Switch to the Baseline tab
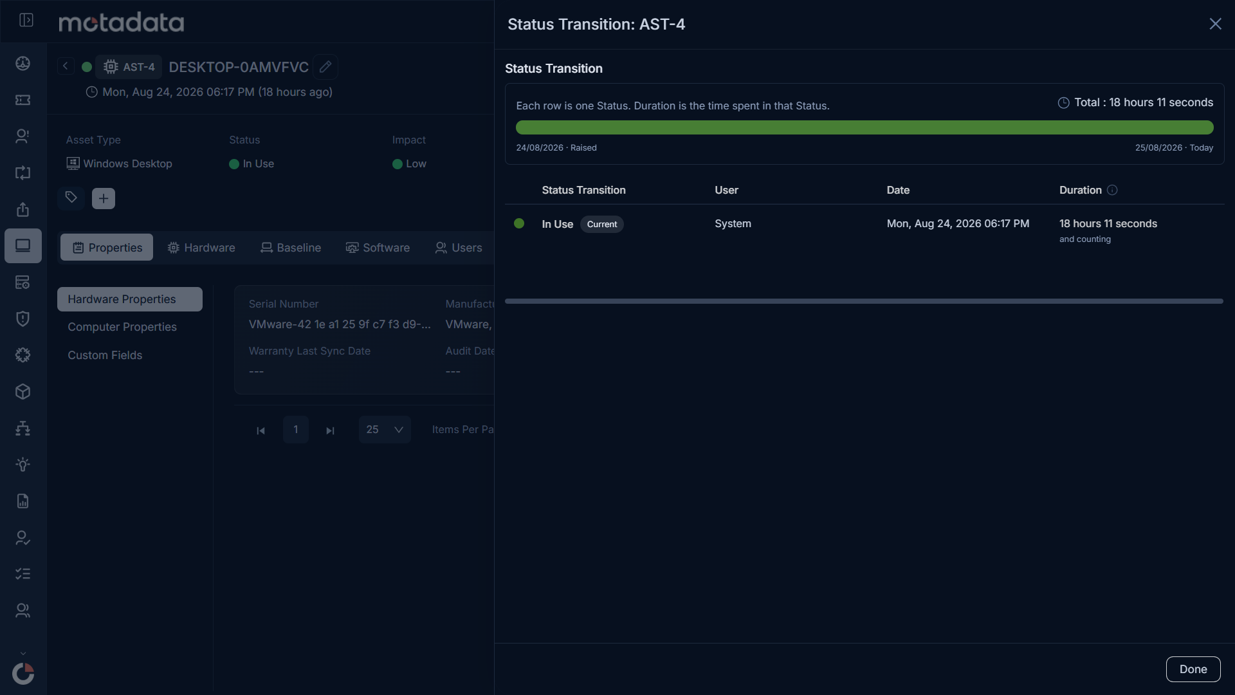Image resolution: width=1235 pixels, height=695 pixels. click(291, 248)
